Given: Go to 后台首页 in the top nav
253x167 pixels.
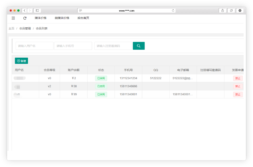Looking at the screenshot, I should [x=83, y=18].
